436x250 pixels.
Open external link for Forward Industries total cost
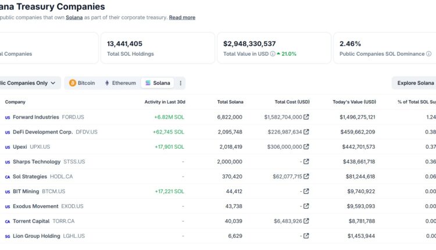pos(306,117)
